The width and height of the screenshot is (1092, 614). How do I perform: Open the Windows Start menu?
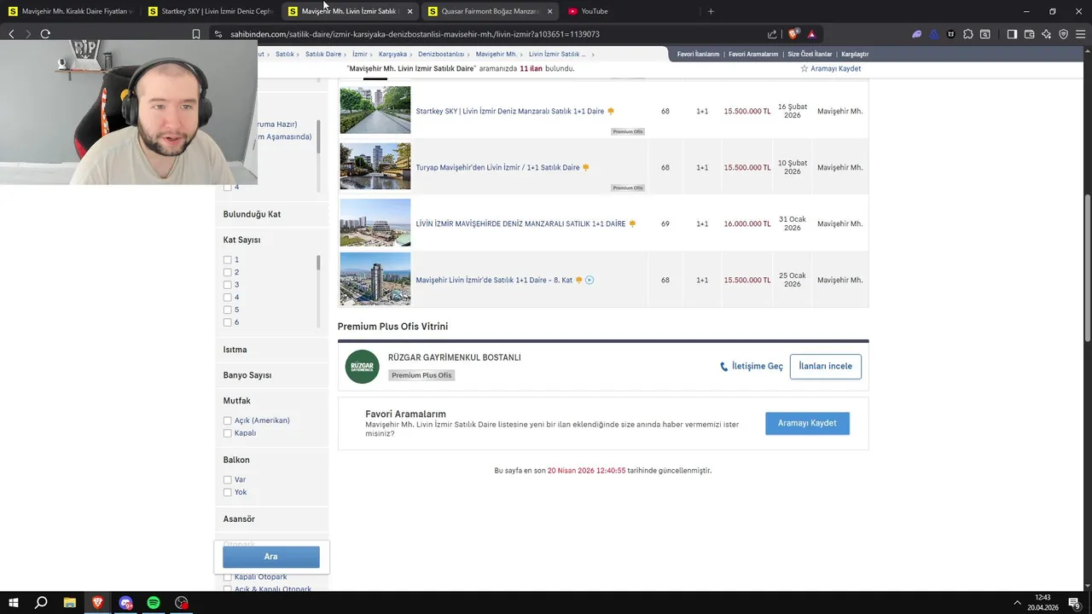click(14, 603)
